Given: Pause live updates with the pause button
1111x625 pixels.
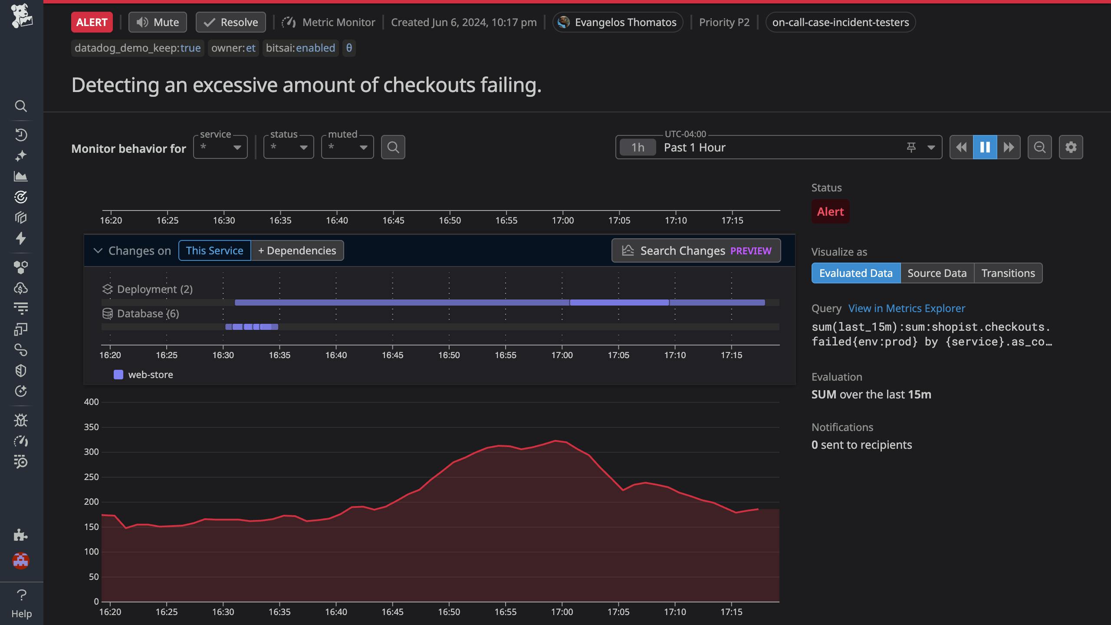Looking at the screenshot, I should point(985,147).
